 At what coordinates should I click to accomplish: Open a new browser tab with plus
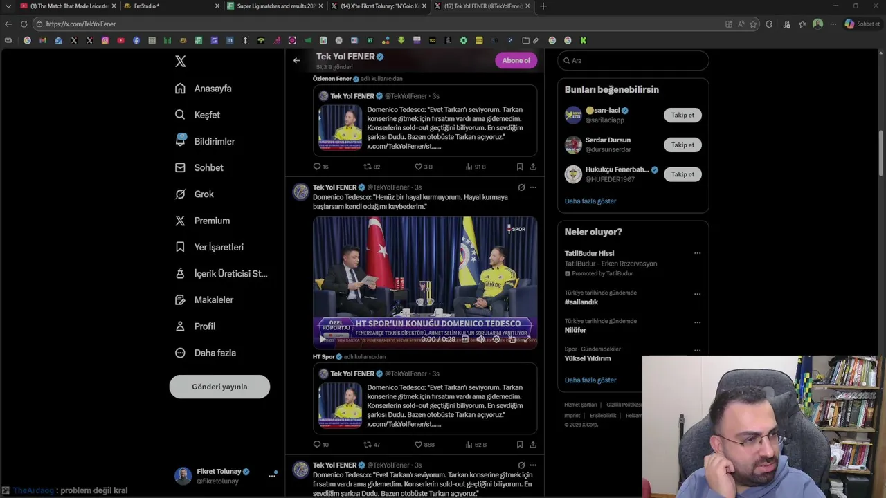point(543,6)
